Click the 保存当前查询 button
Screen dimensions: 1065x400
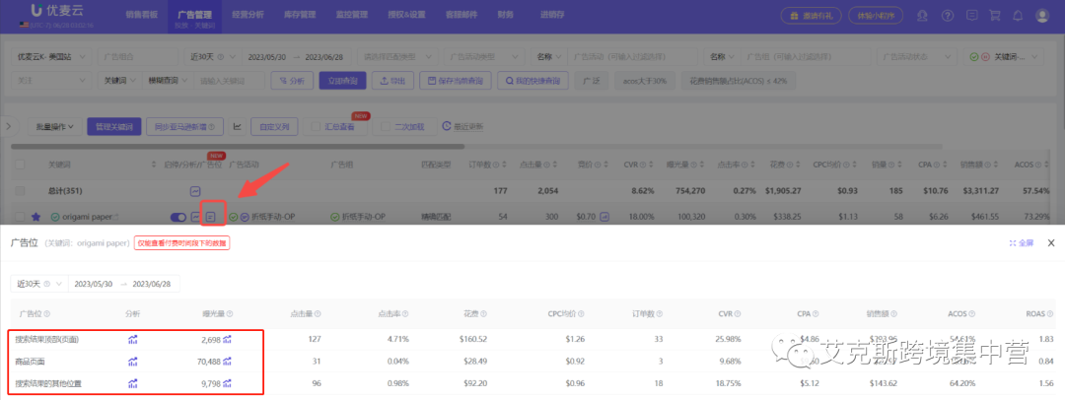point(455,81)
